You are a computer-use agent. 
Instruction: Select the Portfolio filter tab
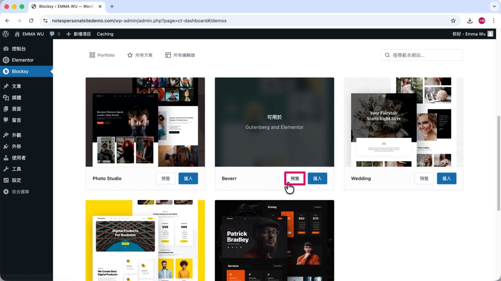point(102,55)
